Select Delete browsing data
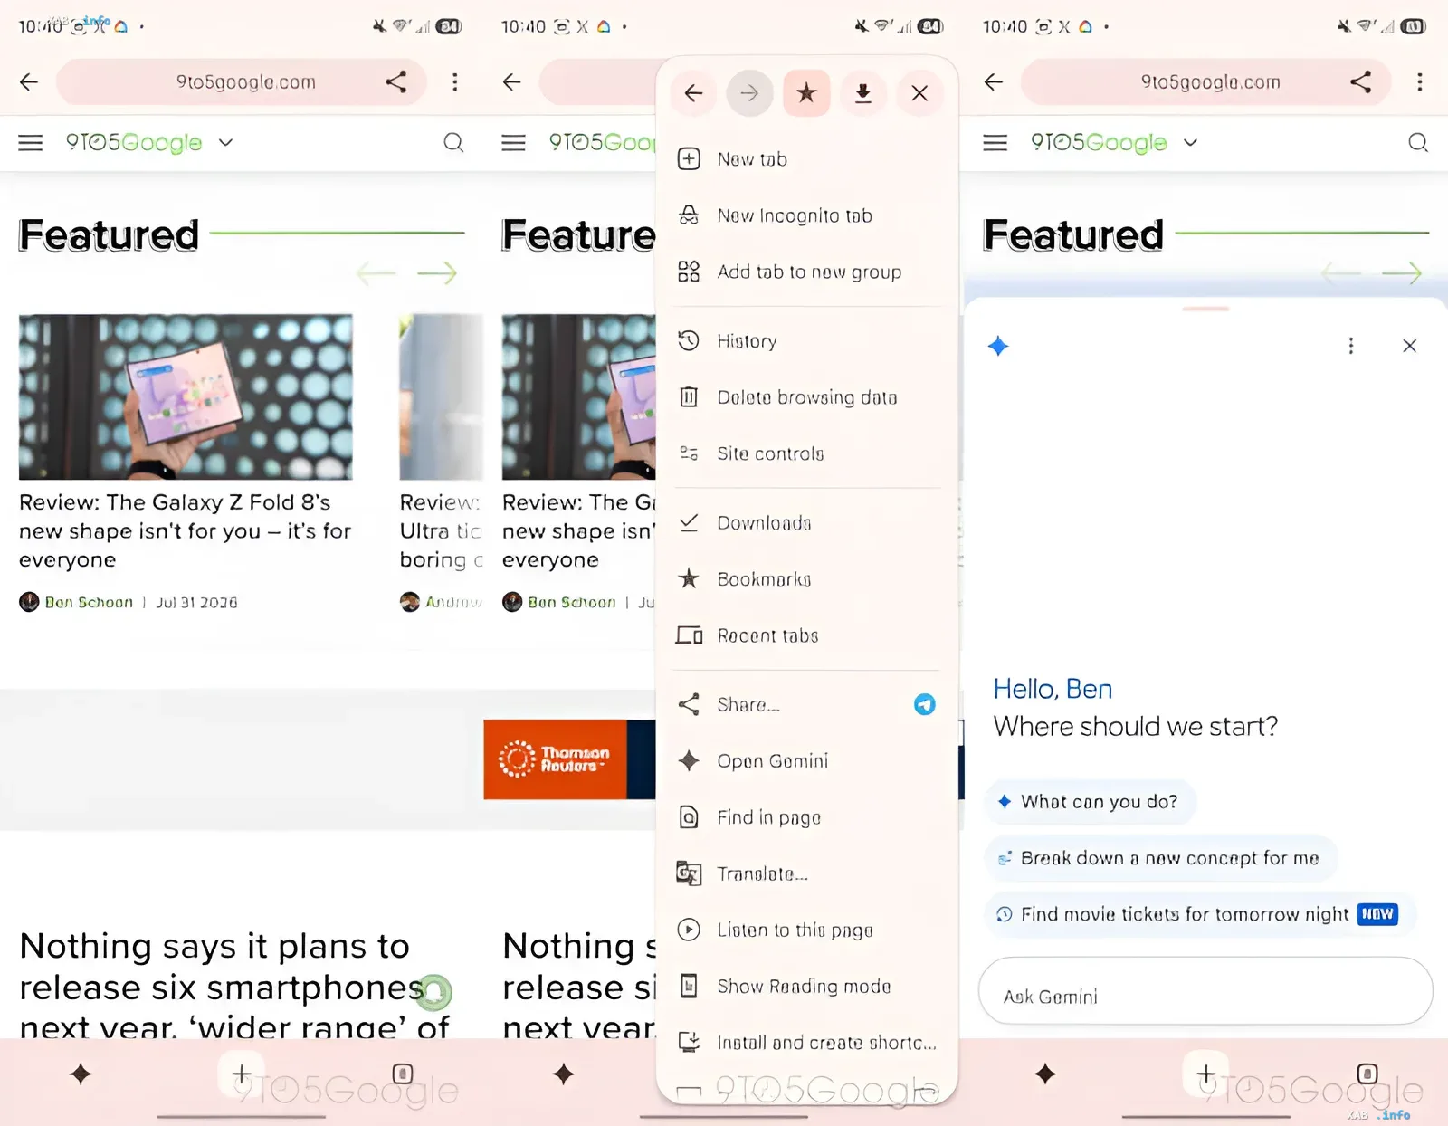1448x1126 pixels. tap(806, 397)
